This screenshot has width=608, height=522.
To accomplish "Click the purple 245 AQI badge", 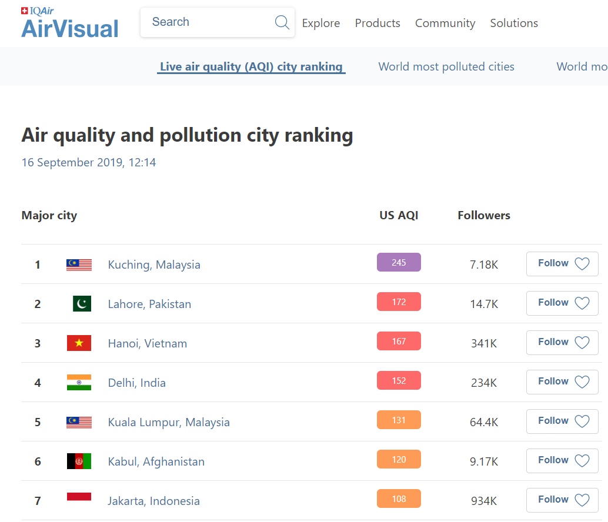I will pos(399,263).
